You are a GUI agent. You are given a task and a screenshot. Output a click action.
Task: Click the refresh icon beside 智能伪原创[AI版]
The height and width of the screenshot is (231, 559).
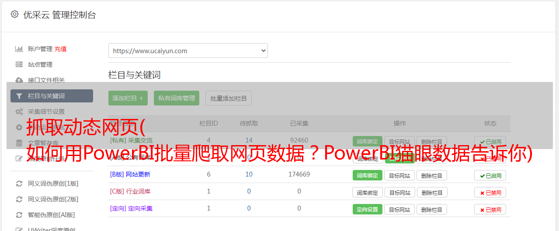point(19,215)
